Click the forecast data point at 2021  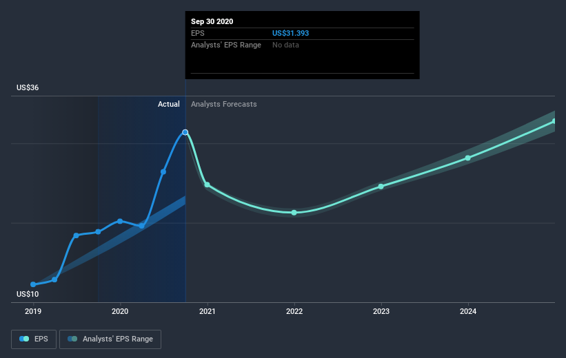coord(208,185)
